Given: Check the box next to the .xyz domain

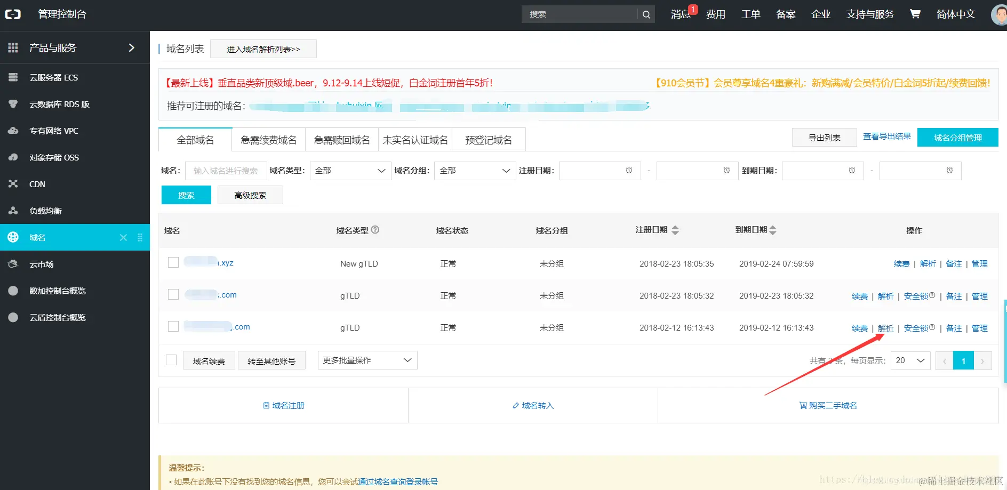Looking at the screenshot, I should click(173, 262).
